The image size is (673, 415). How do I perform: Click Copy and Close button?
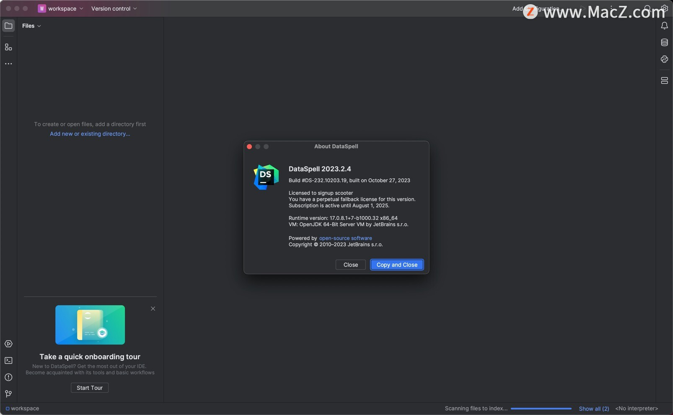pos(397,265)
